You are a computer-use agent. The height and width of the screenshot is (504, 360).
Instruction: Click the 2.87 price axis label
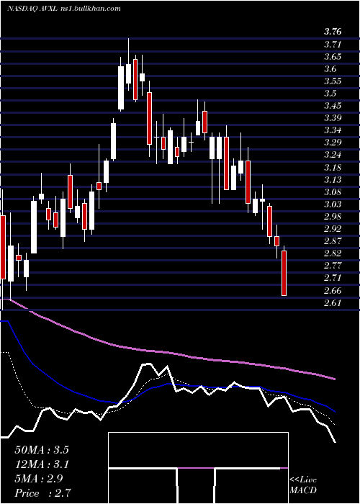pyautogui.click(x=333, y=241)
